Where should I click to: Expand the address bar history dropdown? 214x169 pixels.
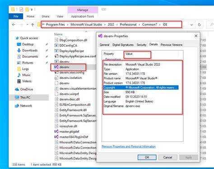coord(191,25)
